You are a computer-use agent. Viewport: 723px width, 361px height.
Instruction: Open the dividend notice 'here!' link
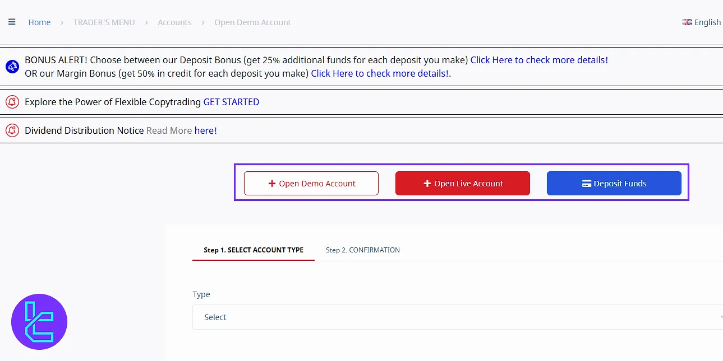pos(205,130)
